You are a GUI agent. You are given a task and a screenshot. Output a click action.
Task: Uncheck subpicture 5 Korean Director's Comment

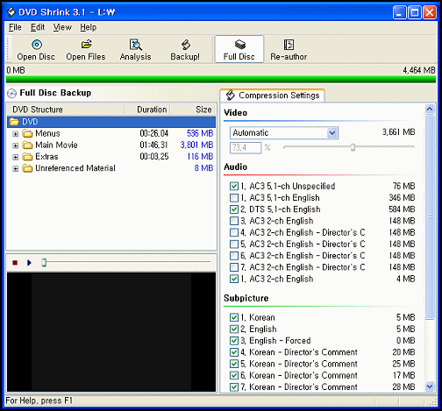pos(234,364)
